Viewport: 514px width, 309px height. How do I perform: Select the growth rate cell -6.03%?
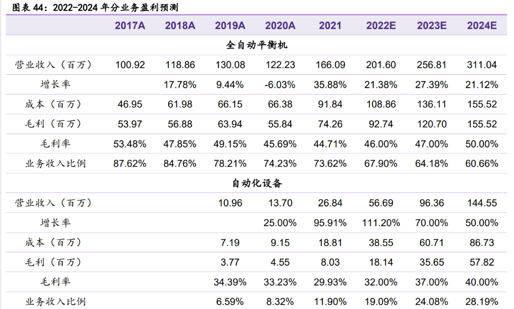[x=280, y=84]
